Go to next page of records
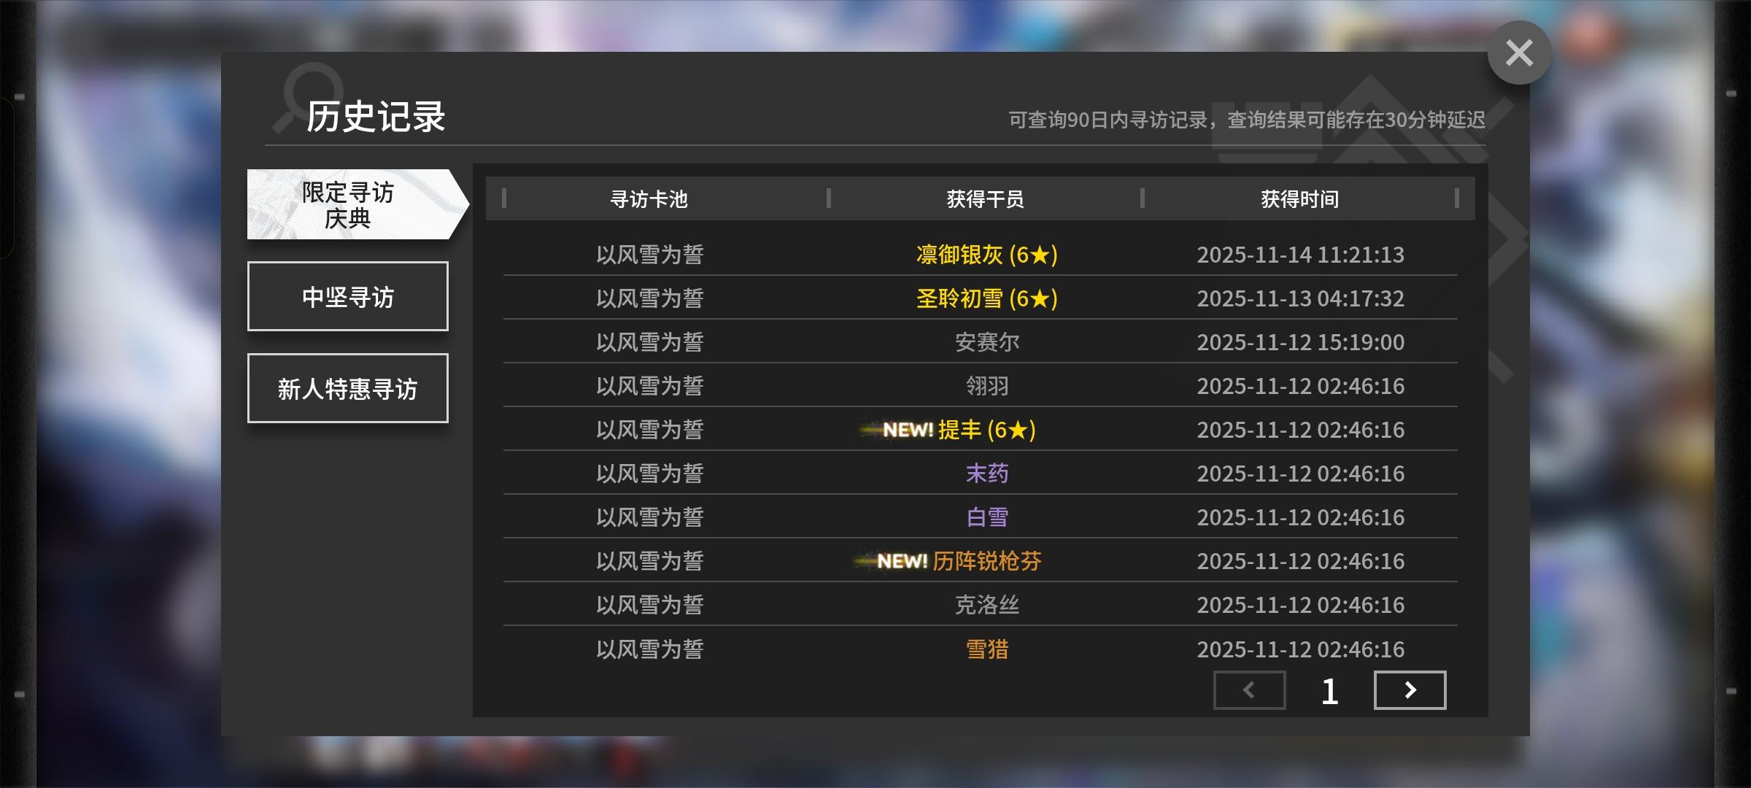The image size is (1751, 788). coord(1410,690)
